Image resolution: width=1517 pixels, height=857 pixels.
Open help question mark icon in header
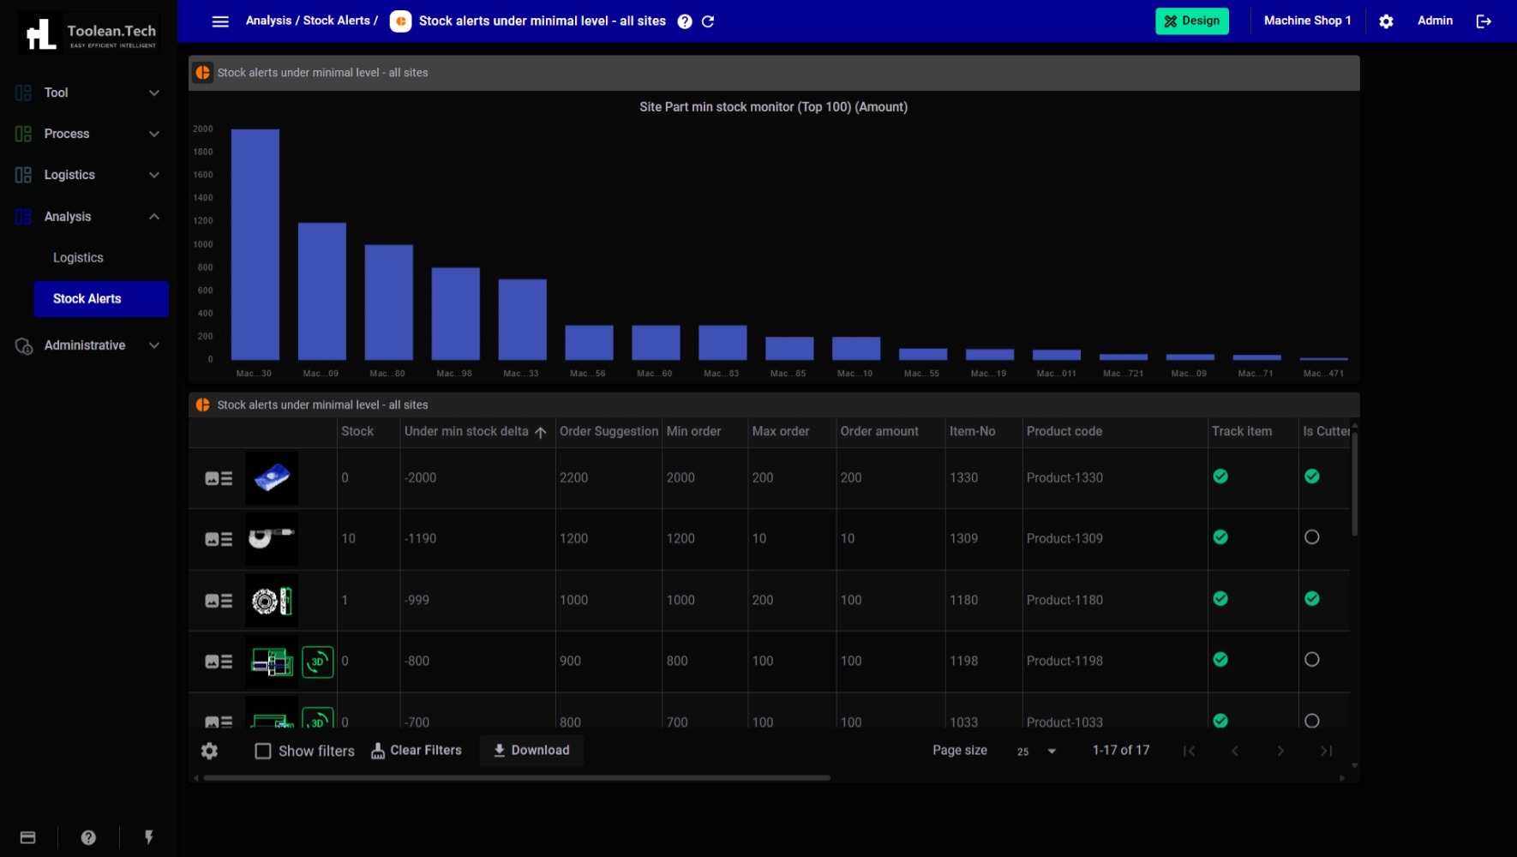(x=685, y=21)
